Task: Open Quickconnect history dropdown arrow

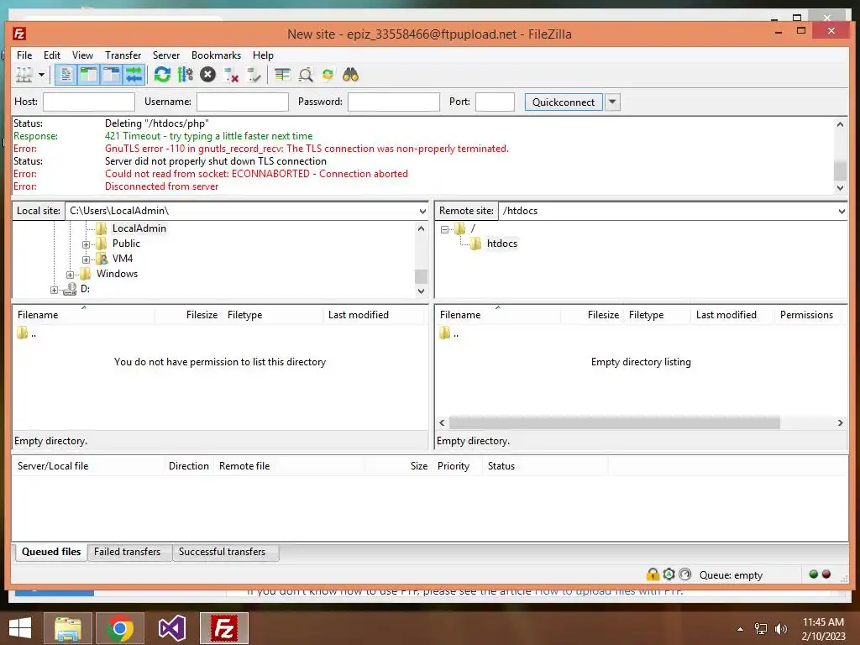Action: (x=612, y=102)
